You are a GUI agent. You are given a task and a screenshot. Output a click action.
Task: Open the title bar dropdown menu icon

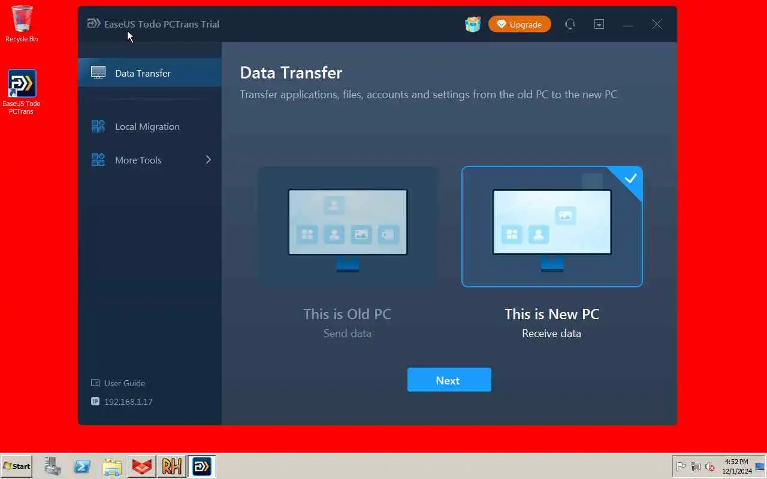599,25
